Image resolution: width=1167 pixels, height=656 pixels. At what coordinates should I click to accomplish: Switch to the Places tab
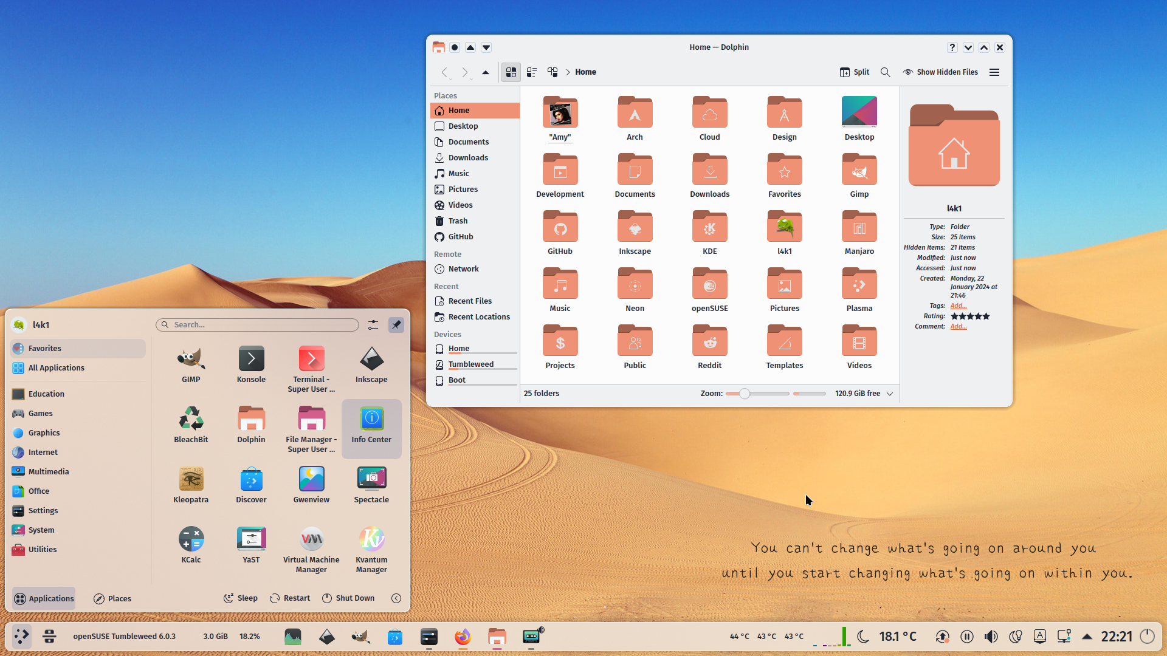112,599
